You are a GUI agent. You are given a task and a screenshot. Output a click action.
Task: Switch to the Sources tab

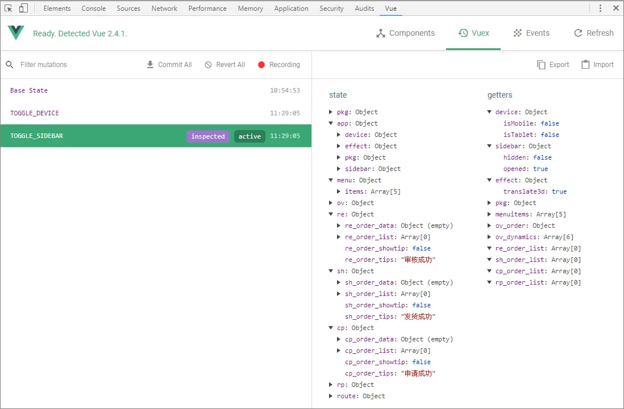pyautogui.click(x=128, y=9)
